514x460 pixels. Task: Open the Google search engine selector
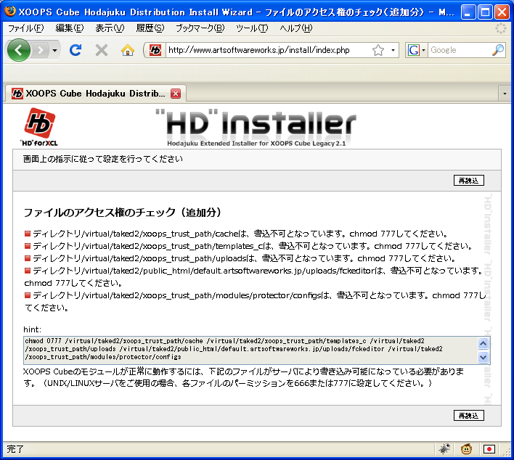pyautogui.click(x=417, y=50)
